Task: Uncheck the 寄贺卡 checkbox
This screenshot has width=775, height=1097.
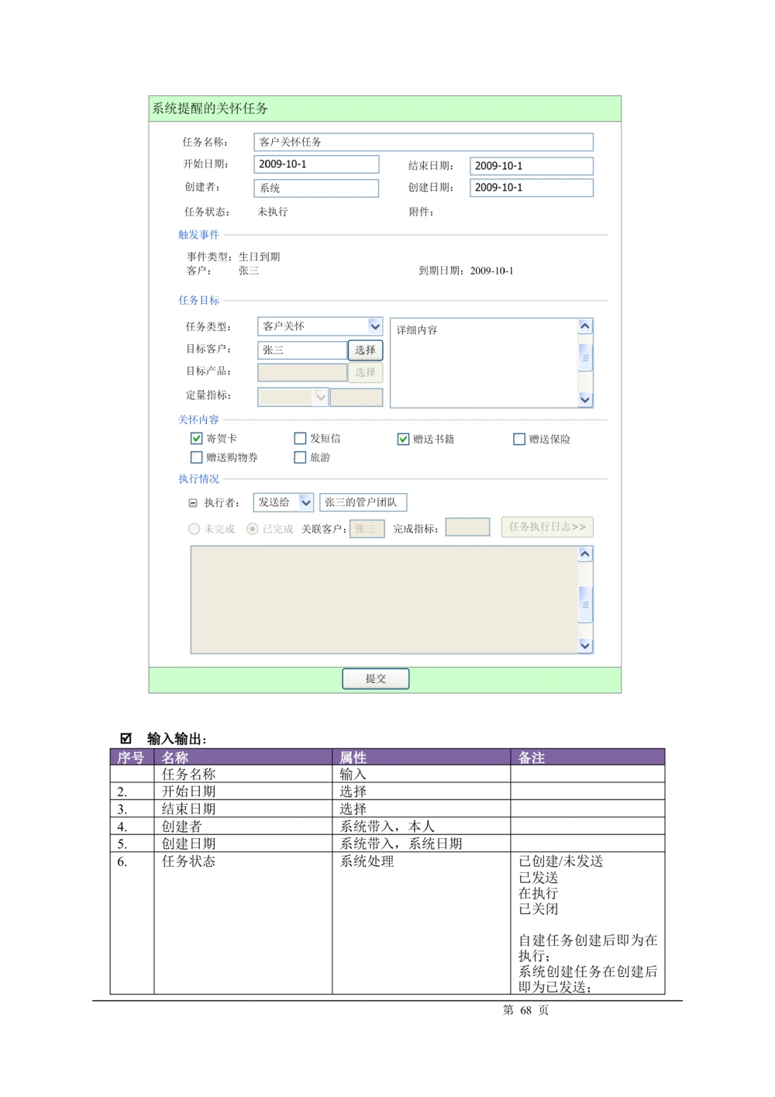Action: click(197, 438)
